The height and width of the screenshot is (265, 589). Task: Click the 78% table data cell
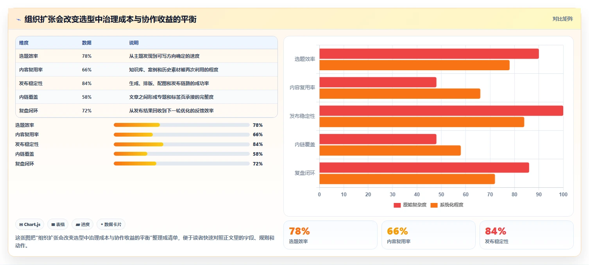87,56
